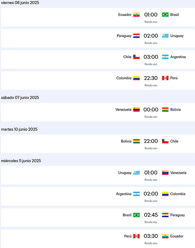This screenshot has height=248, width=195.
Task: Click Bolivia flag in Bolivia vs Chile match
Action: [x=136, y=141]
